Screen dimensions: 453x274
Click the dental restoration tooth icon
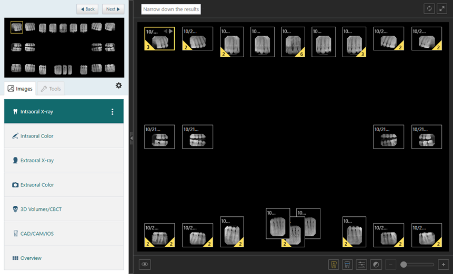(x=347, y=265)
